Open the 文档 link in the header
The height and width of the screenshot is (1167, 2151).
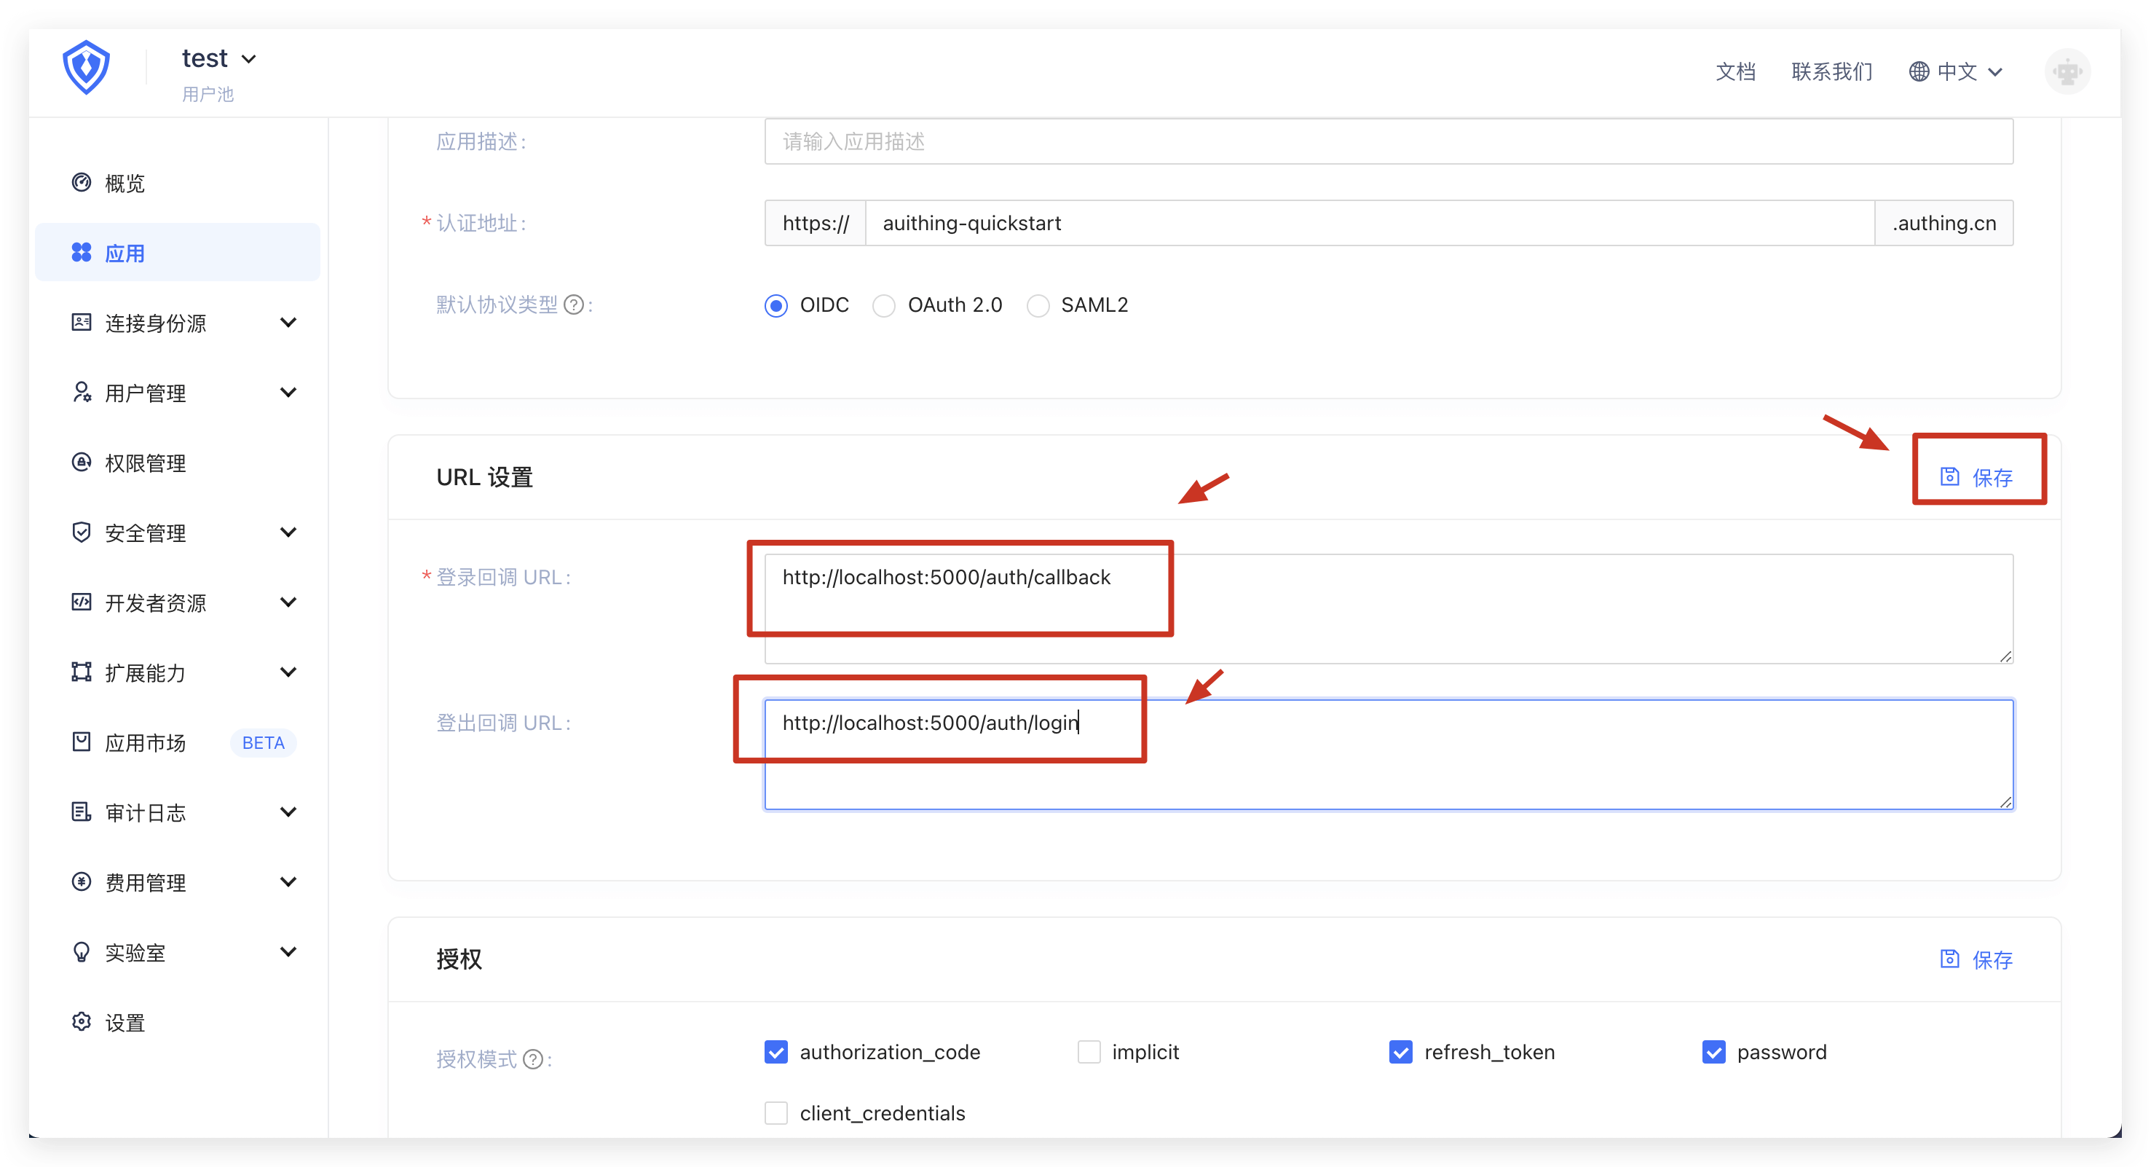(1735, 72)
